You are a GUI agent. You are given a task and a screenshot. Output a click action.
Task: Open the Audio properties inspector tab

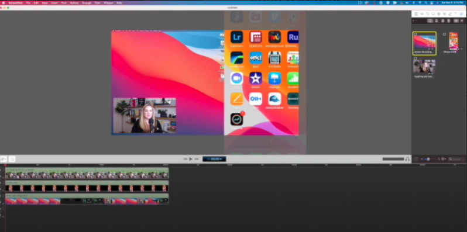pos(422,14)
